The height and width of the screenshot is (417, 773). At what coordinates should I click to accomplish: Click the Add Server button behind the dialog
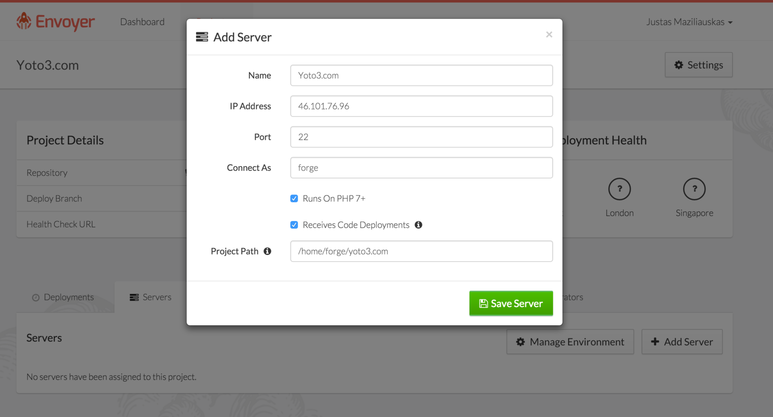[682, 342]
